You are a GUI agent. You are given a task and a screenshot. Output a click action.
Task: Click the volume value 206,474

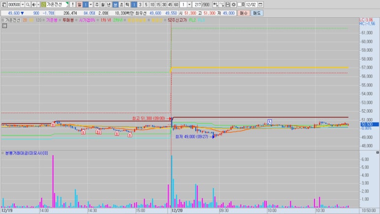pyautogui.click(x=70, y=13)
